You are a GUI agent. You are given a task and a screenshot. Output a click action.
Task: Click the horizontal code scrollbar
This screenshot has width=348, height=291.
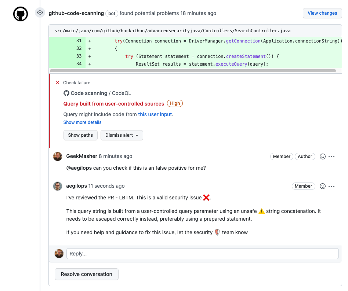(193, 71)
